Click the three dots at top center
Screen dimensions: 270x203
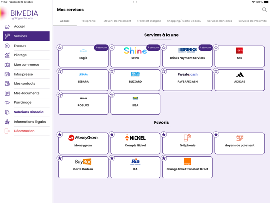tap(135, 2)
